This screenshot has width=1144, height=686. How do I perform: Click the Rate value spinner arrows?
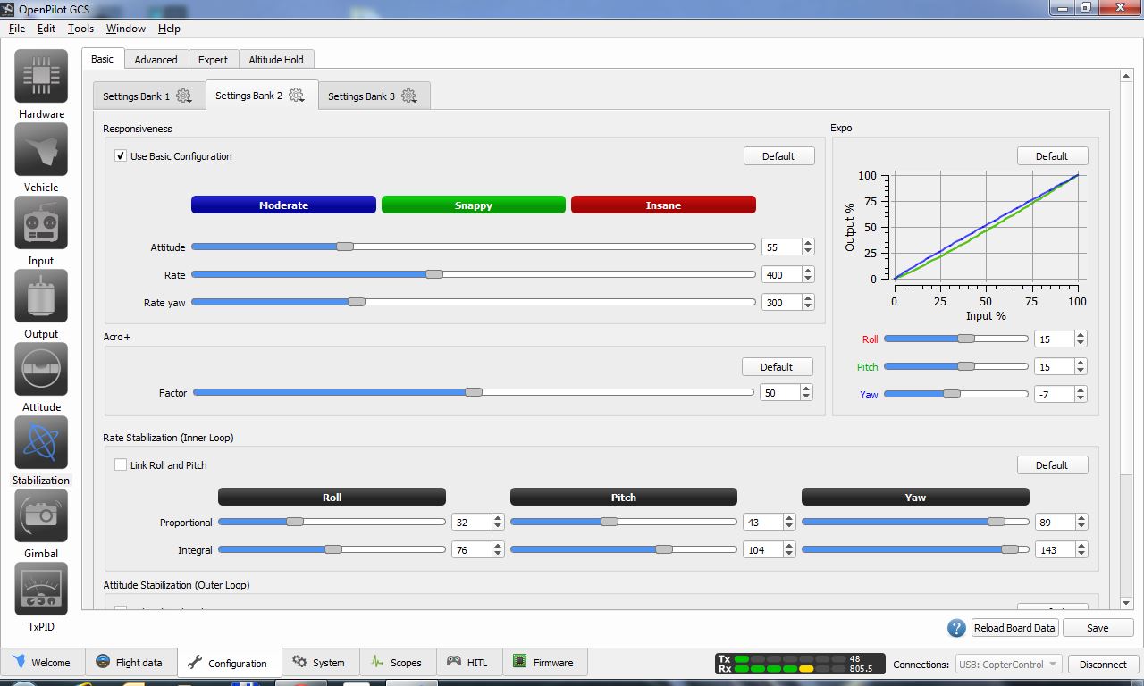[808, 275]
